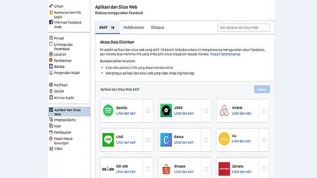
Task: Switch to the Aktif tab
Action: pos(107,28)
